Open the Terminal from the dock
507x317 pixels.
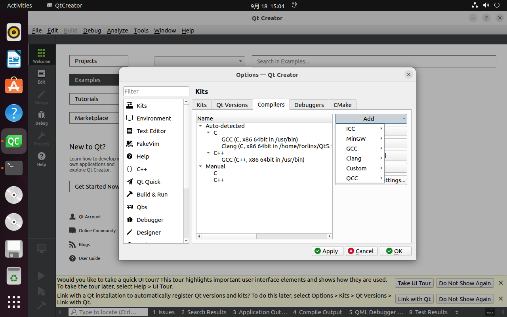pos(14,168)
